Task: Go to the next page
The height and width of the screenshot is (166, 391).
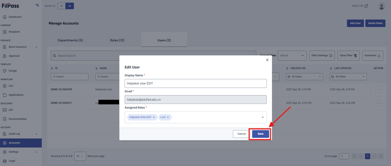Action: point(374,156)
